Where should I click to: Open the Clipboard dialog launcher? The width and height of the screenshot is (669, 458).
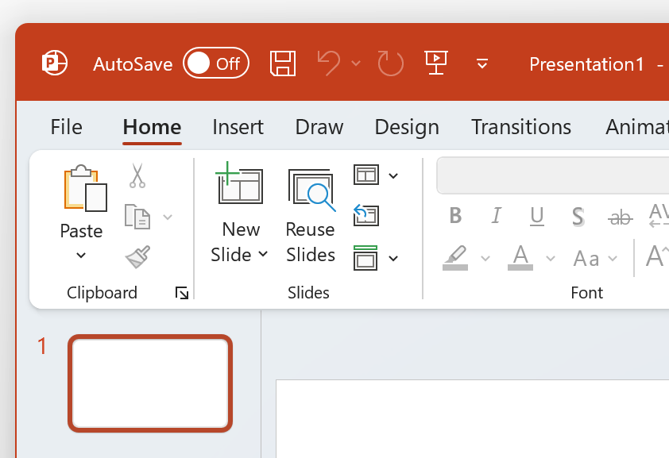182,292
